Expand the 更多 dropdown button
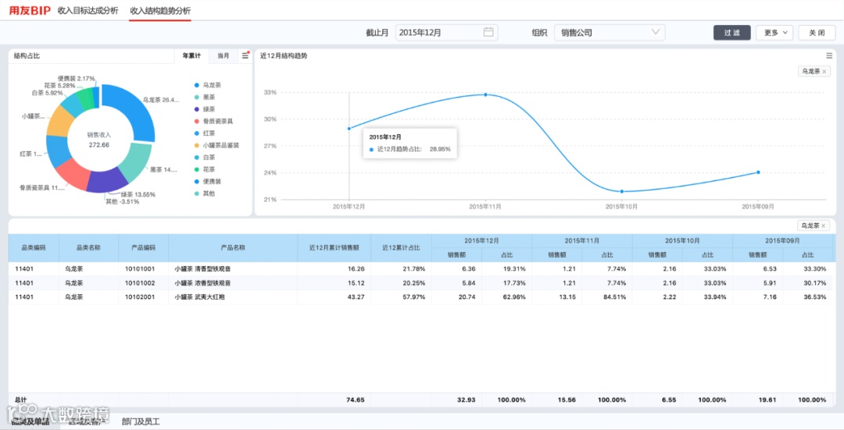The image size is (844, 430). point(774,33)
